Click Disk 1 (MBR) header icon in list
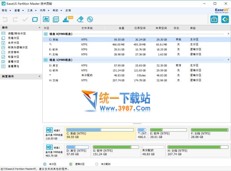Image resolution: width=231 pixels, height=171 pixels. [x=46, y=60]
